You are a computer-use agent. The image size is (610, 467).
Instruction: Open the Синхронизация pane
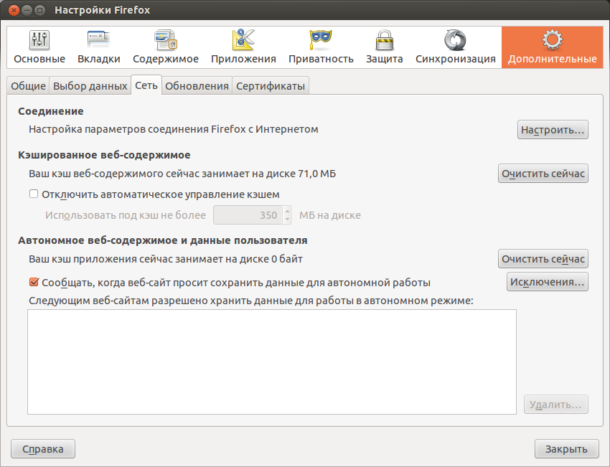pyautogui.click(x=456, y=47)
